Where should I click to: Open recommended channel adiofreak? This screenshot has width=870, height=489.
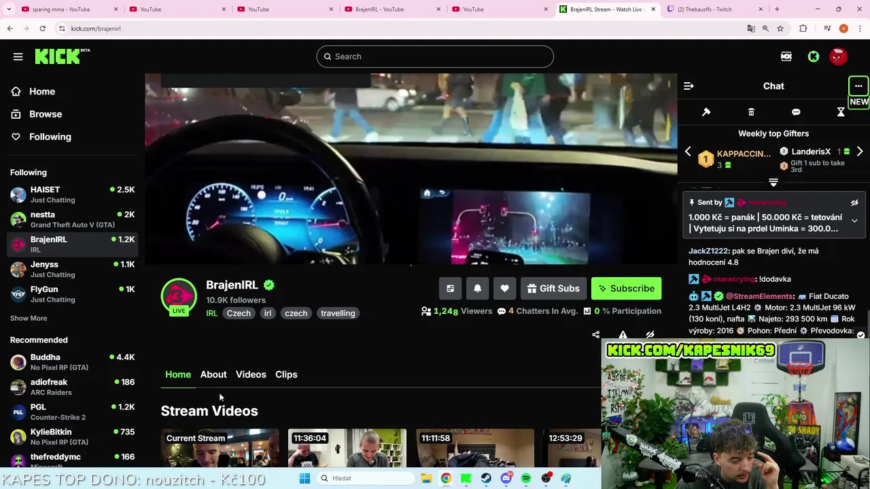(71, 387)
